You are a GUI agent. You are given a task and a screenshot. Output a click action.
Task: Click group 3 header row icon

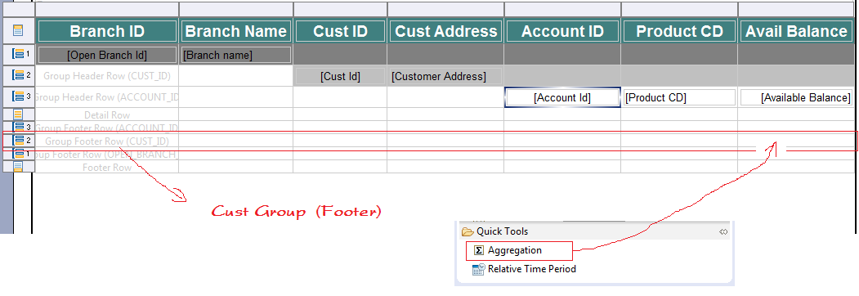[x=18, y=97]
